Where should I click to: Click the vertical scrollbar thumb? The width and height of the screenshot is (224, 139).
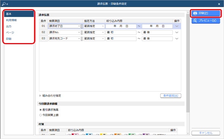pyautogui.click(x=188, y=63)
